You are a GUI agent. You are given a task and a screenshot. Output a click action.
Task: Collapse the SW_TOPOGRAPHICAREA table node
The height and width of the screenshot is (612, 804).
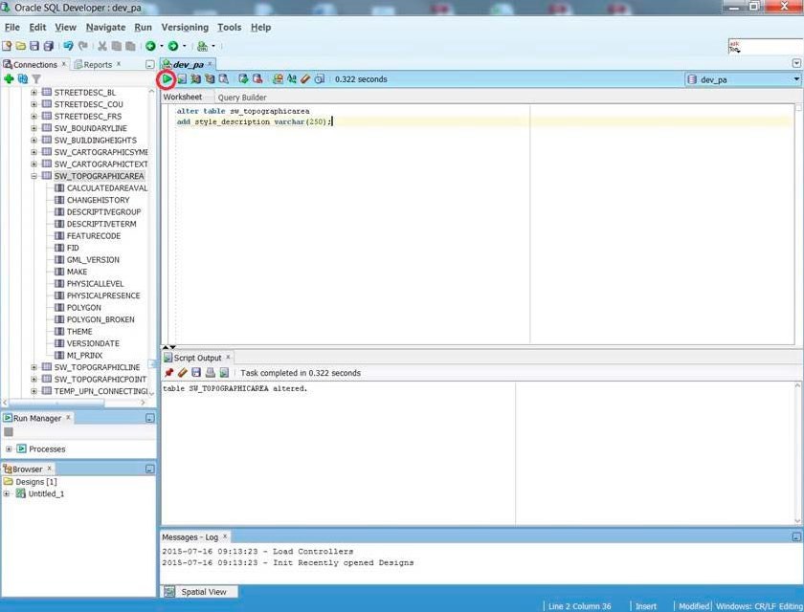coord(33,176)
